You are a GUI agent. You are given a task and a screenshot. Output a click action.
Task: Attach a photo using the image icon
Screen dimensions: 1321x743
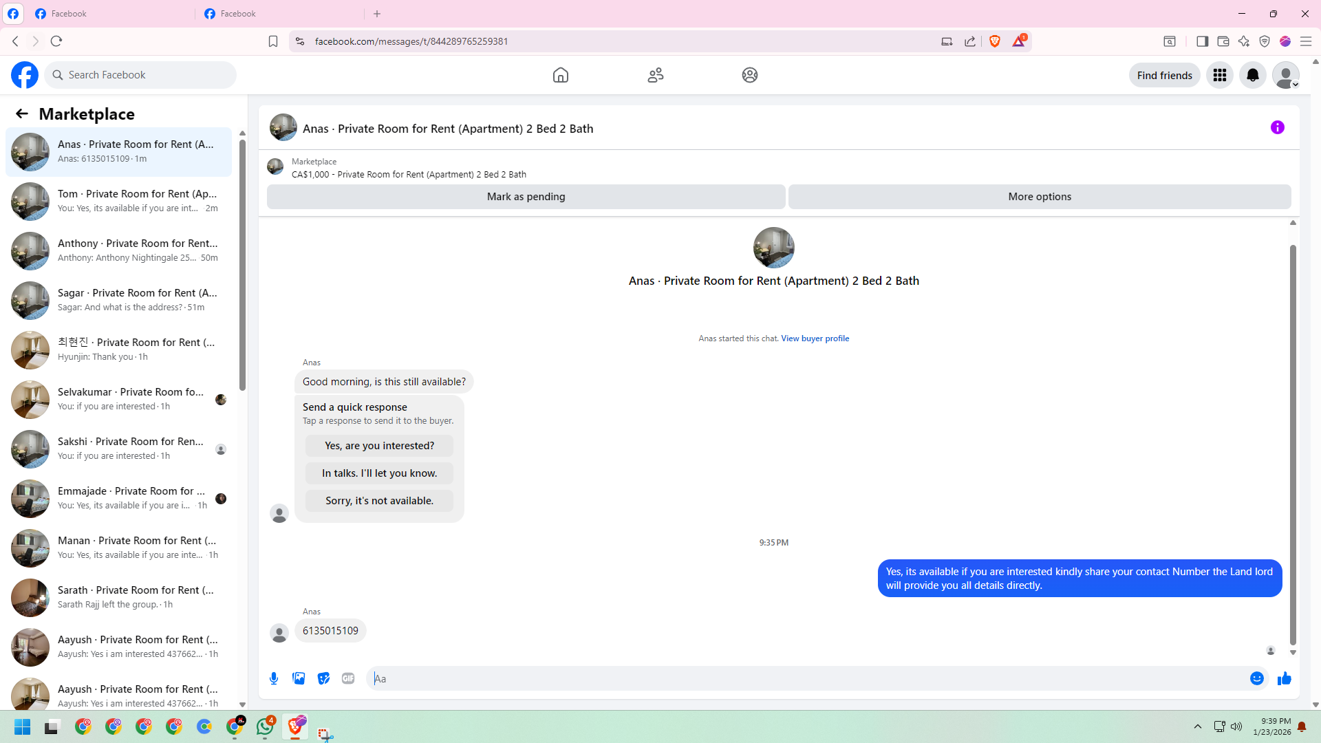299,678
